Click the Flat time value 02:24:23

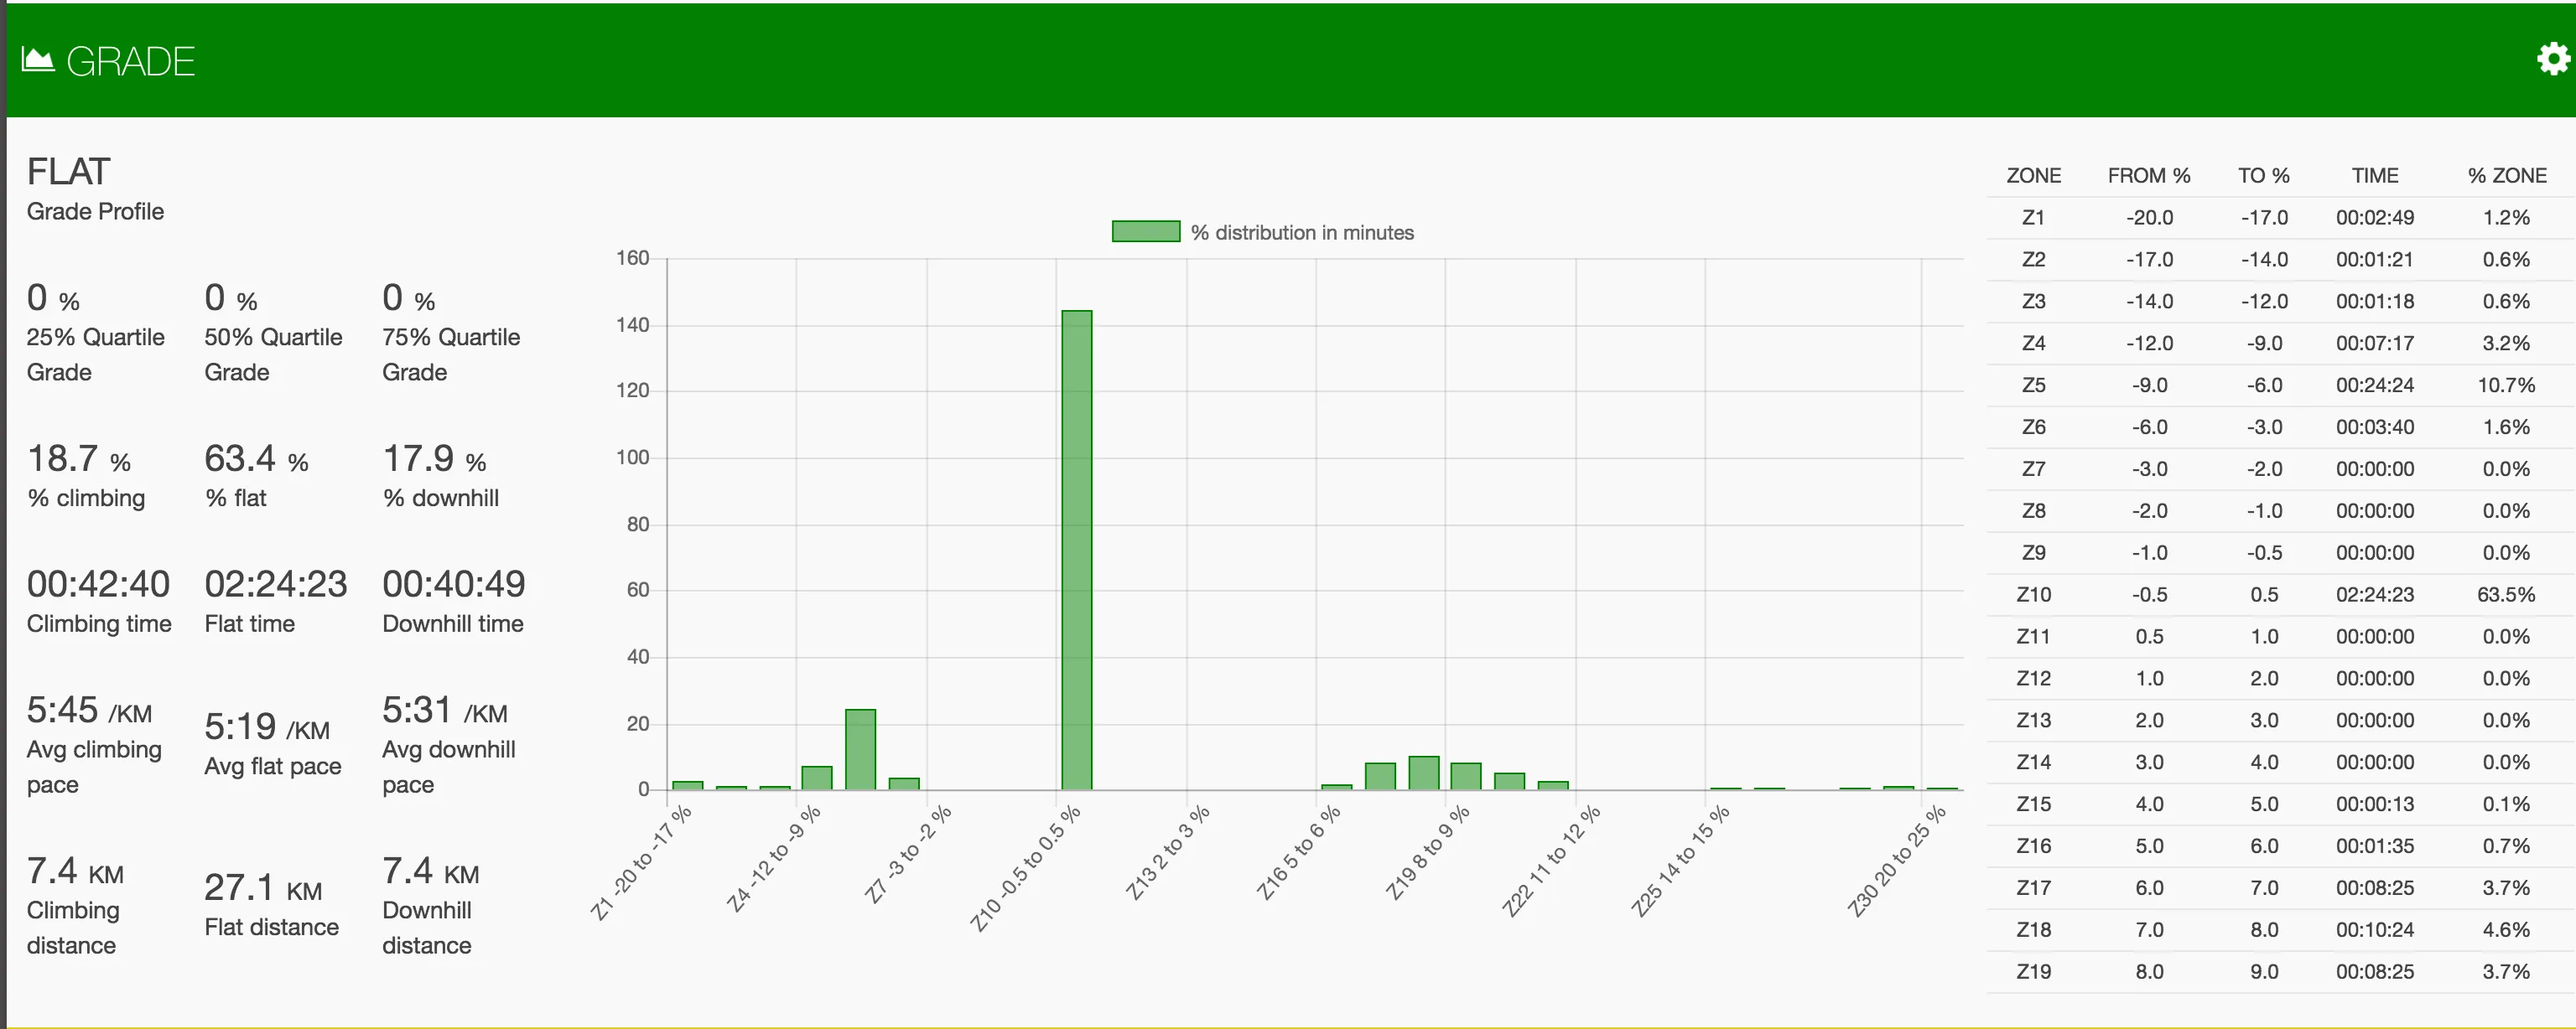coord(275,584)
